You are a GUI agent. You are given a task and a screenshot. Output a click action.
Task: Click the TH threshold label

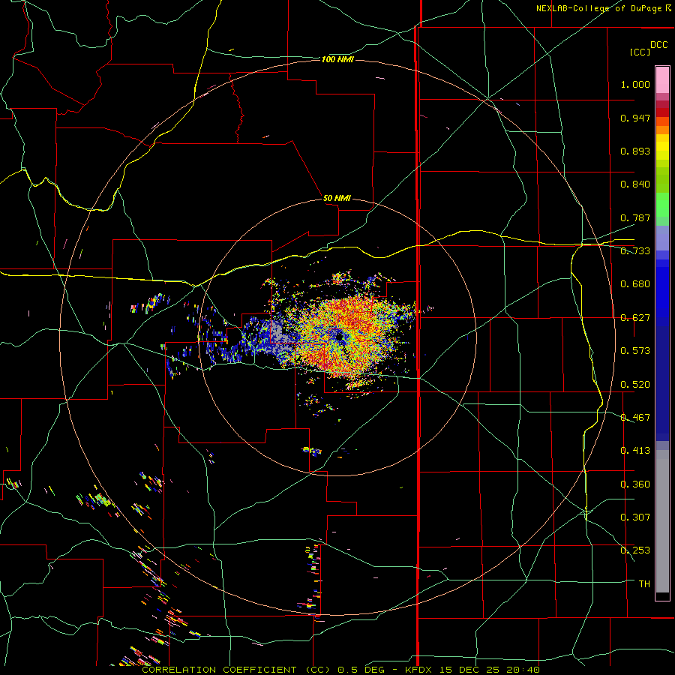(644, 584)
